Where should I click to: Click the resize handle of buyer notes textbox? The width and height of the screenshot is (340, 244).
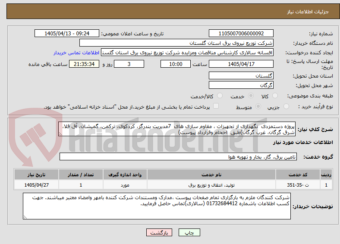(25, 217)
